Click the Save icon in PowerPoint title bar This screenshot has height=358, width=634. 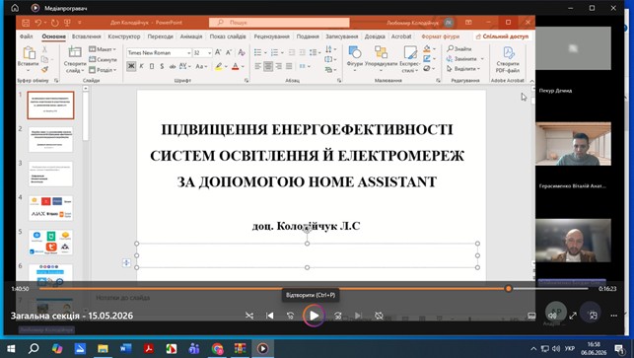[x=26, y=23]
